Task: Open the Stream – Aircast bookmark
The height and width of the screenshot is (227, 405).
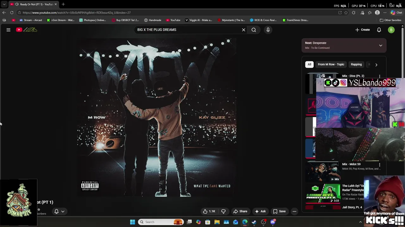Action: pos(31,20)
